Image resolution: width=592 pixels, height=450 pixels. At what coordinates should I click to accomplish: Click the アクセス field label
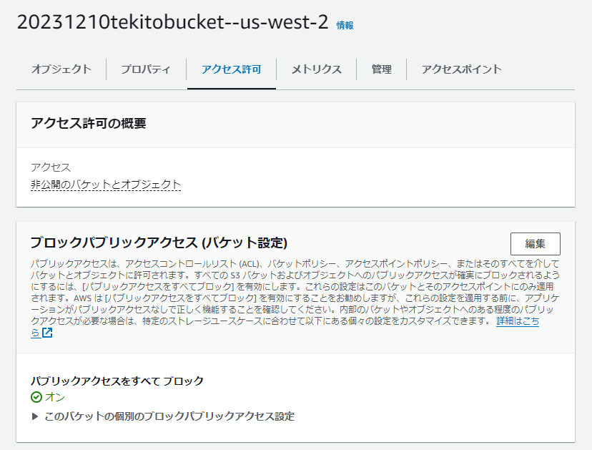[x=51, y=167]
